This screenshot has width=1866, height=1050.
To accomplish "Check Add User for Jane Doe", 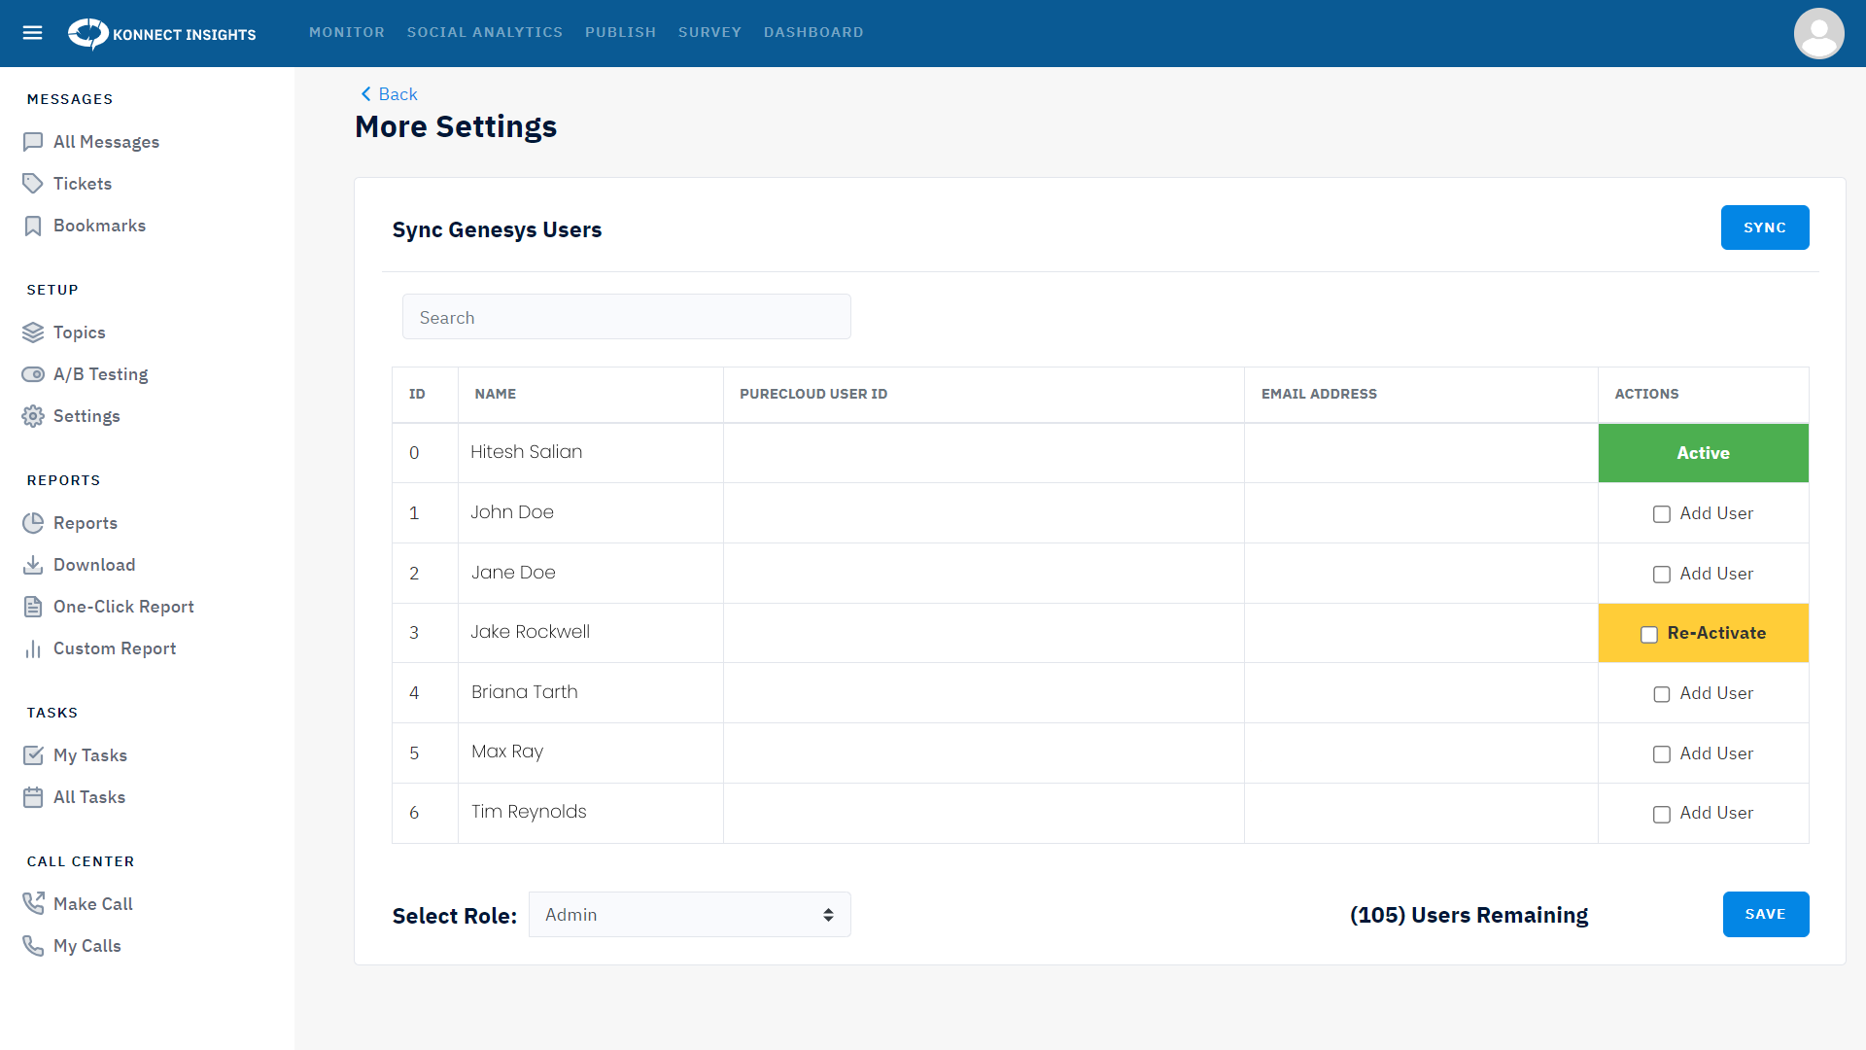I will pos(1662,575).
